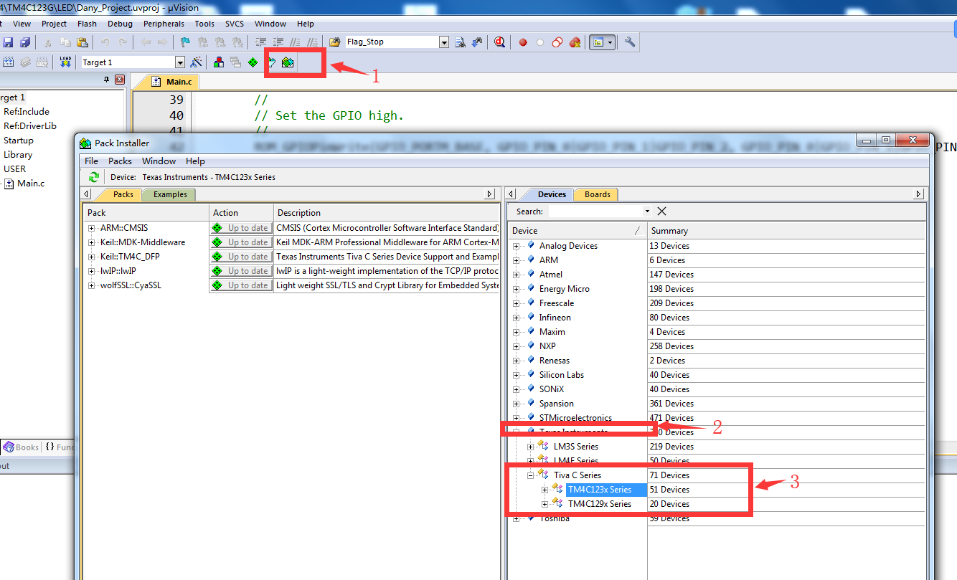The width and height of the screenshot is (957, 580).
Task: Switch to the Boards tab
Action: pos(597,194)
